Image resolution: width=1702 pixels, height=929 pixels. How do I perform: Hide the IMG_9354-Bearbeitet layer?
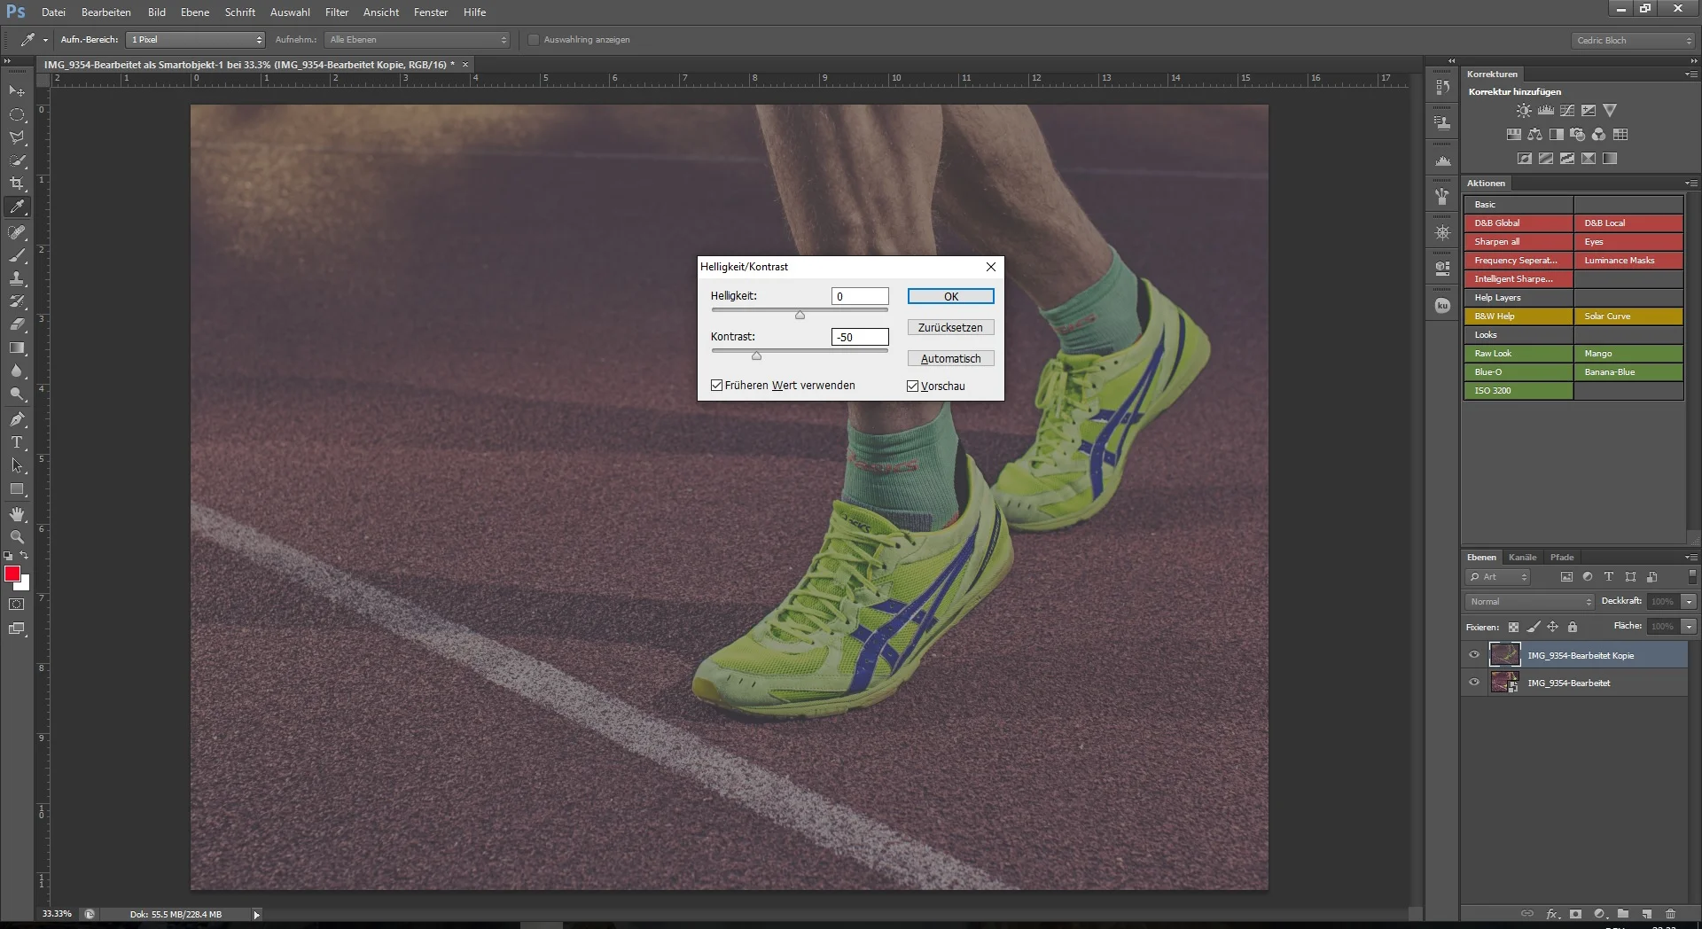click(1474, 683)
